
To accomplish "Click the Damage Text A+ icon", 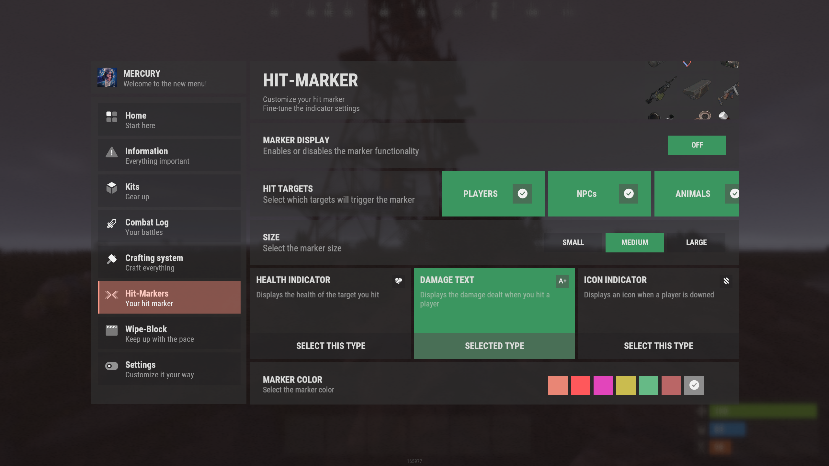I will pos(562,281).
